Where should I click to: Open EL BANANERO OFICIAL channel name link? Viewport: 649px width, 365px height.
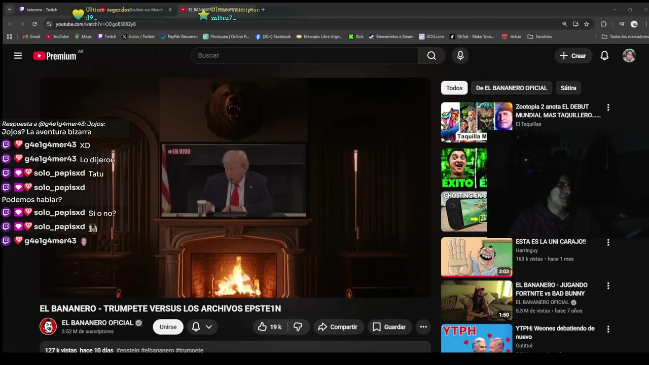click(x=97, y=323)
